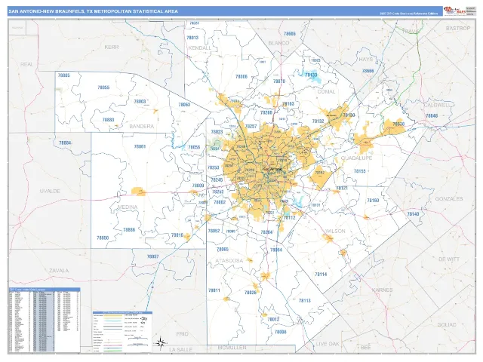Select the LA SALLE county label
Viewport: 483px width, 362px height.
point(181,350)
